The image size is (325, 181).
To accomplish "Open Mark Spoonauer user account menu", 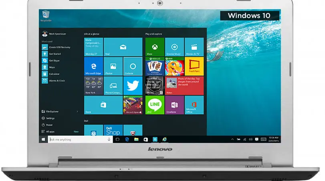I will click(54, 34).
